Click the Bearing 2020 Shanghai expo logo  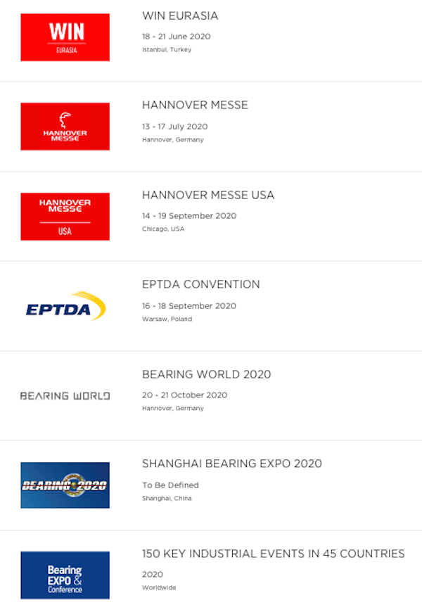pyautogui.click(x=65, y=485)
